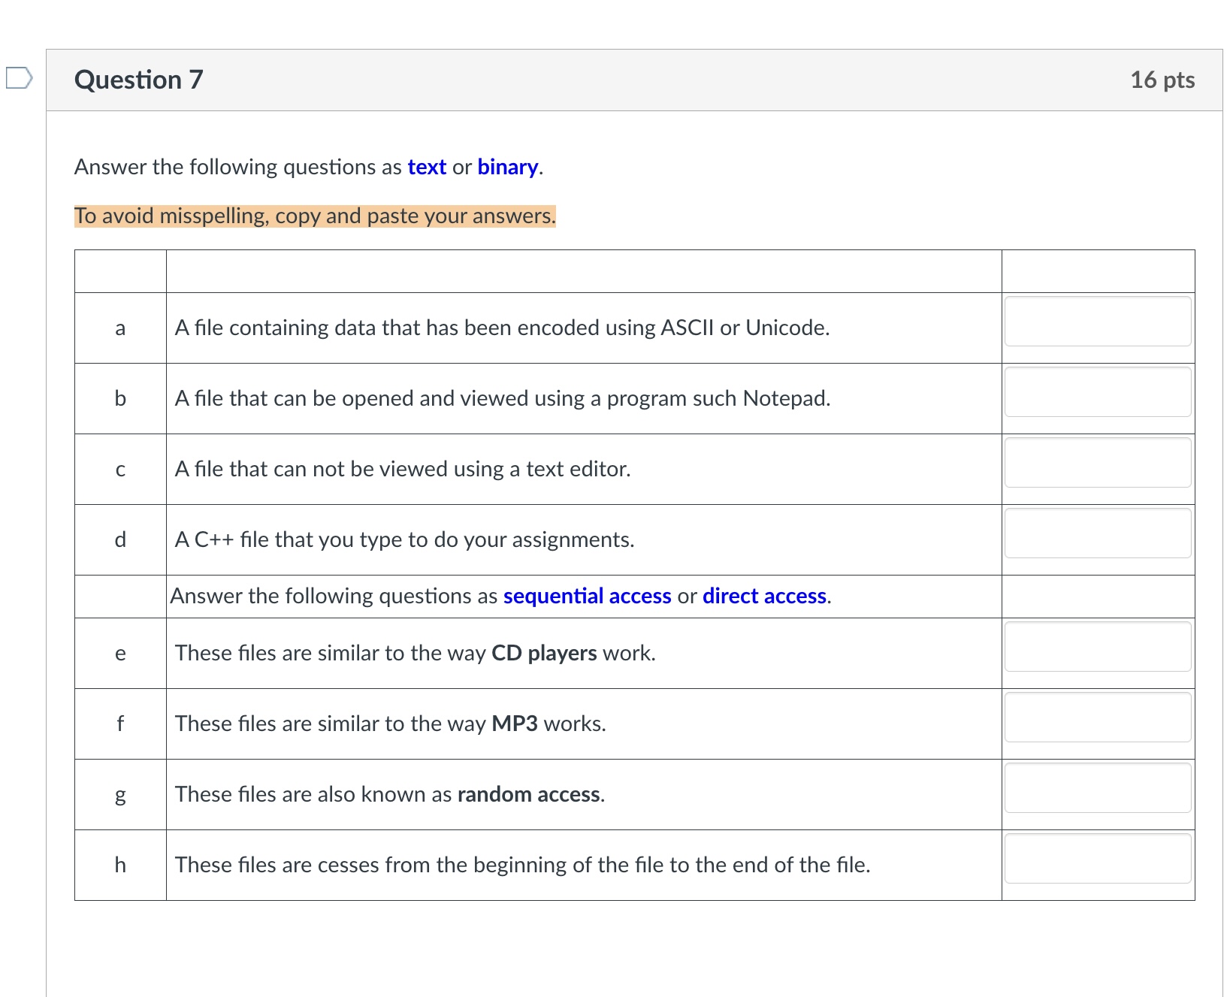Click the answer box for row b
This screenshot has width=1230, height=997.
[1098, 392]
